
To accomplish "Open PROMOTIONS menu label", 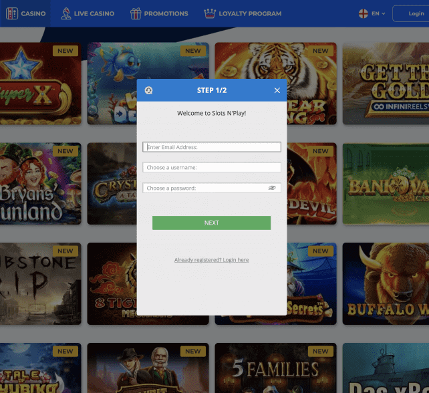I will click(166, 13).
